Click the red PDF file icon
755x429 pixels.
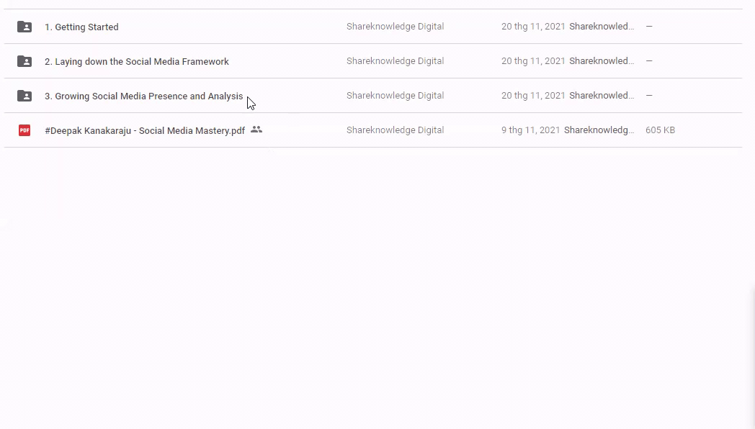(x=24, y=130)
